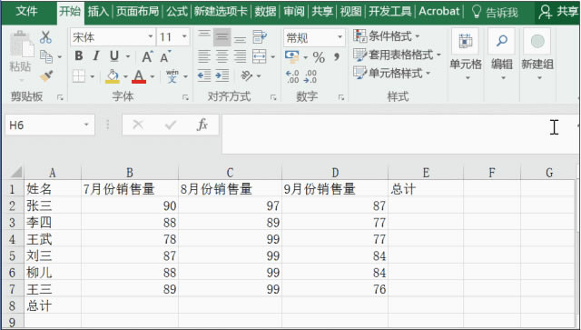Switch to the 数据 tab

(265, 12)
